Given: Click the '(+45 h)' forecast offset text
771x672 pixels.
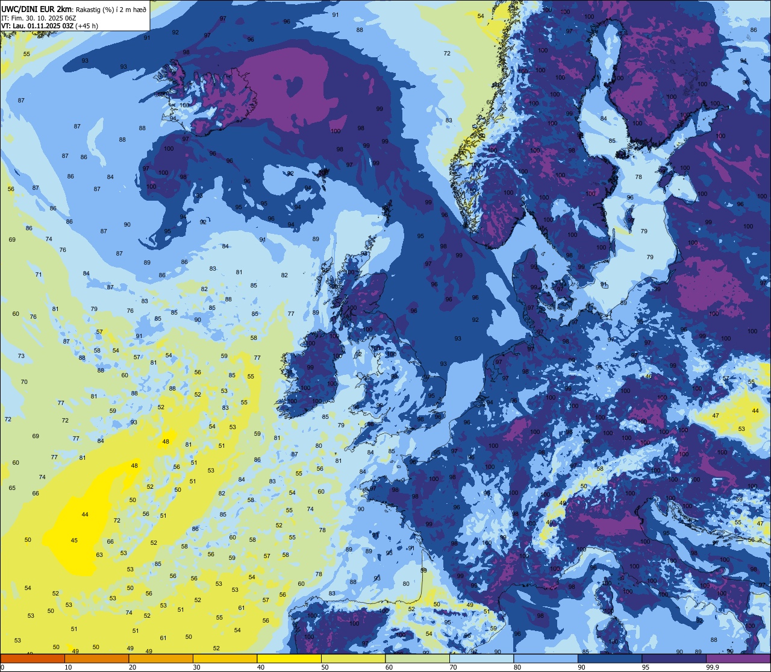Looking at the screenshot, I should pyautogui.click(x=87, y=26).
